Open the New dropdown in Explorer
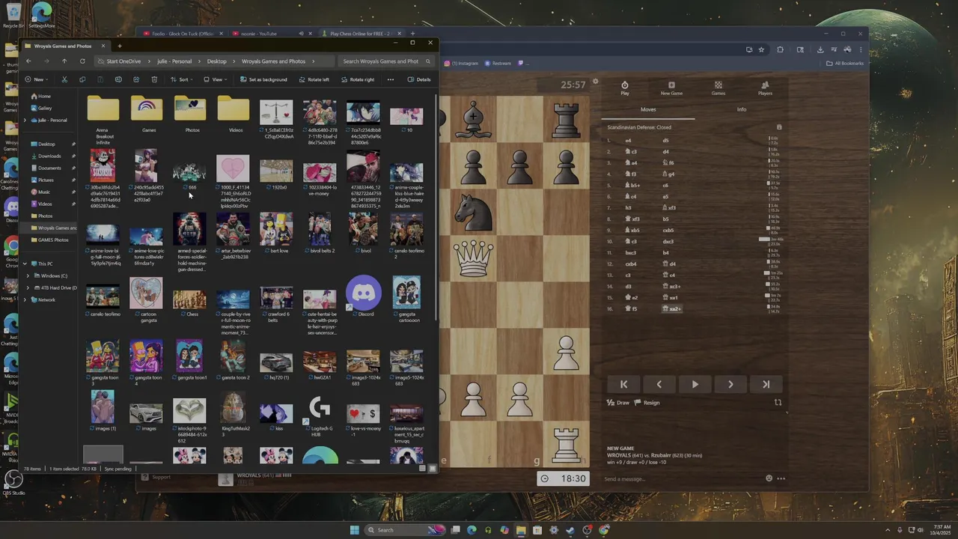The height and width of the screenshot is (539, 958). point(36,79)
